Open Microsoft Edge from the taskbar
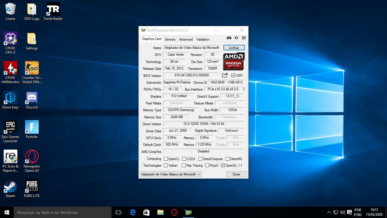Screen dimensions: 387x218 (x=132, y=212)
